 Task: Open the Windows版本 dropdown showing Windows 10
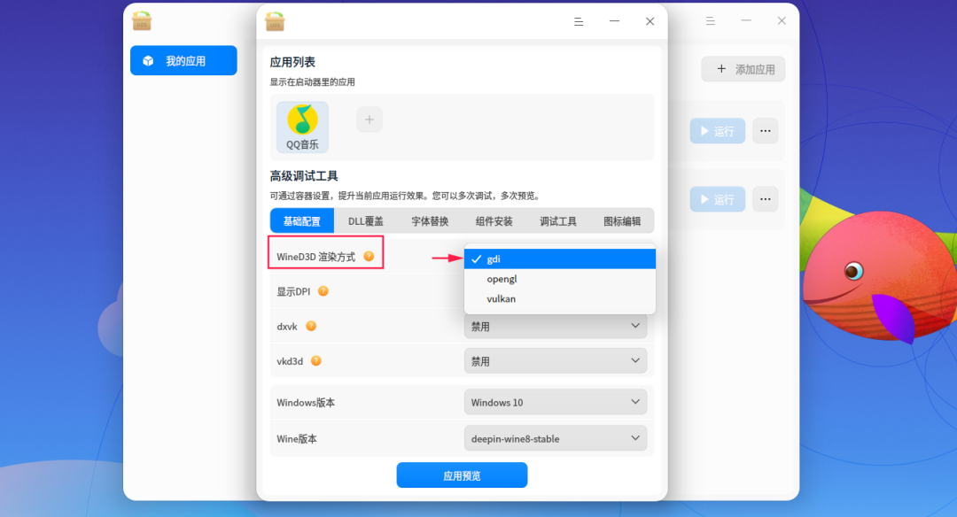pyautogui.click(x=556, y=402)
